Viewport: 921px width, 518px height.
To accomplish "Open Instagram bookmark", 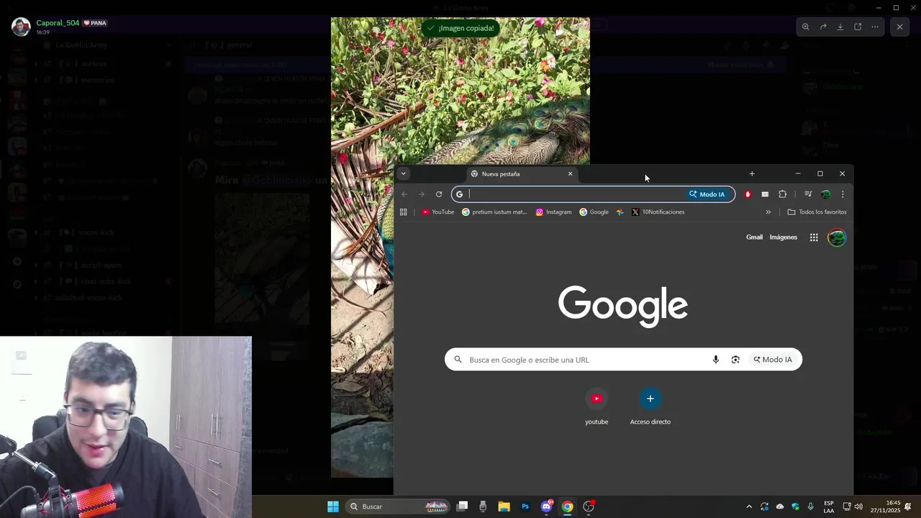I will point(553,212).
